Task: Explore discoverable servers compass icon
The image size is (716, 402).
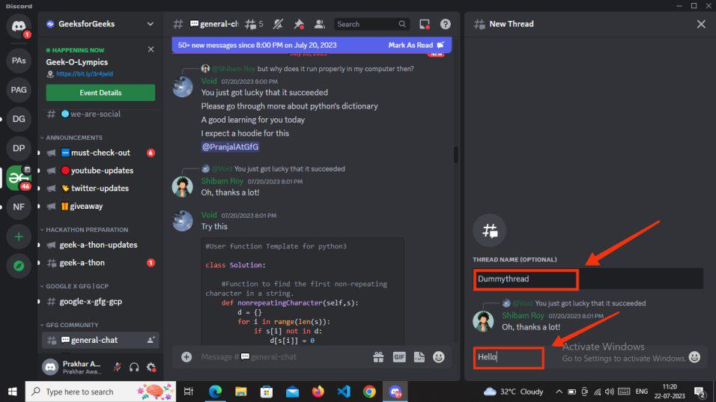Action: tap(19, 266)
